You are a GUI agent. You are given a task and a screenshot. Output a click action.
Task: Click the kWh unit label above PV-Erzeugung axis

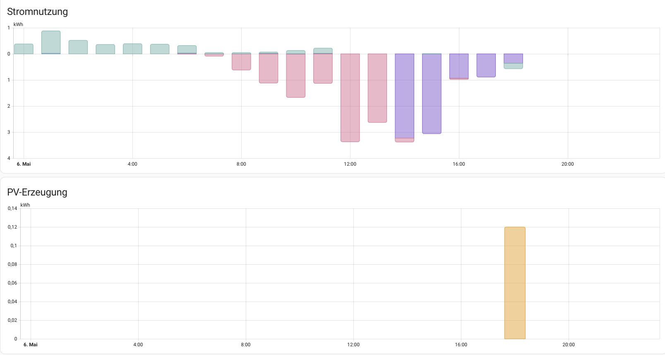25,205
